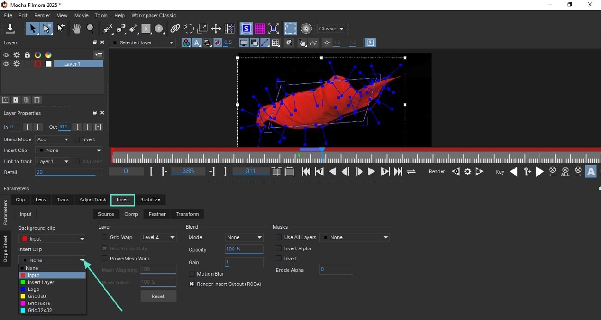This screenshot has height=320, width=601.
Task: Delete the selected layer with trash icon
Action: [x=37, y=100]
